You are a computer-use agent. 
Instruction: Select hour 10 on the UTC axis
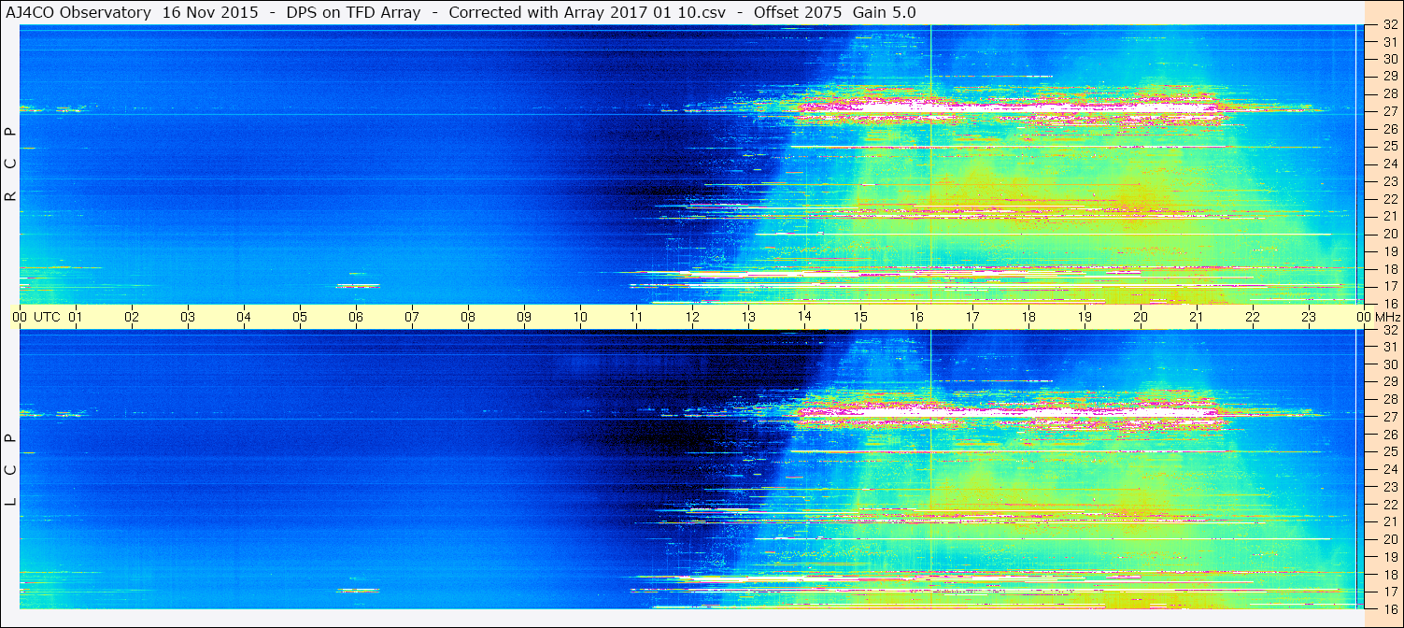(580, 317)
